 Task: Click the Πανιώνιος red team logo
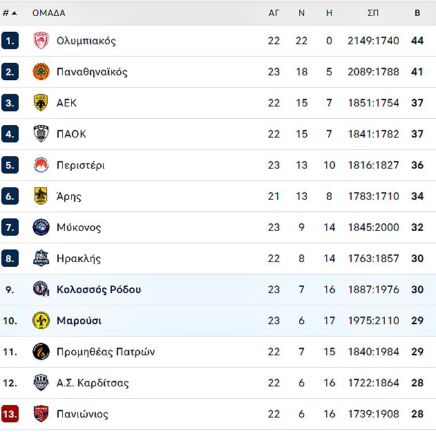(41, 414)
